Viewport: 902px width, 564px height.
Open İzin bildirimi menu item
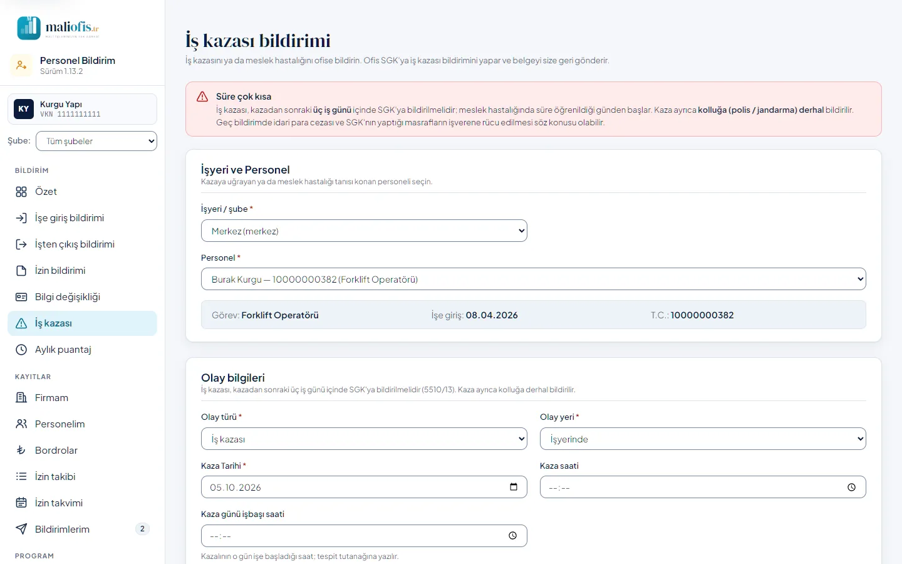coord(82,271)
